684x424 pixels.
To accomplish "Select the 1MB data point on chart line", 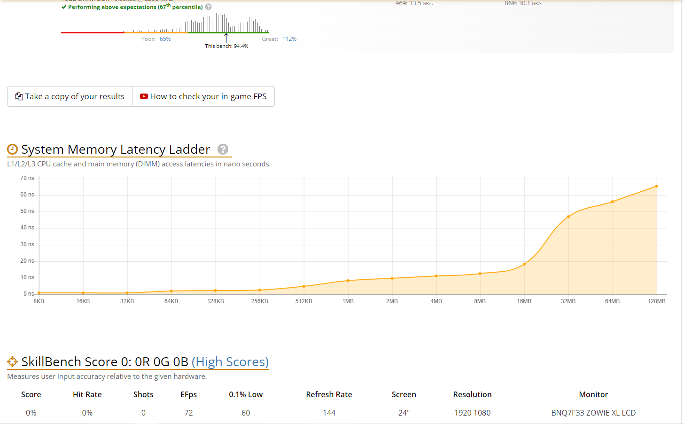I will 348,281.
